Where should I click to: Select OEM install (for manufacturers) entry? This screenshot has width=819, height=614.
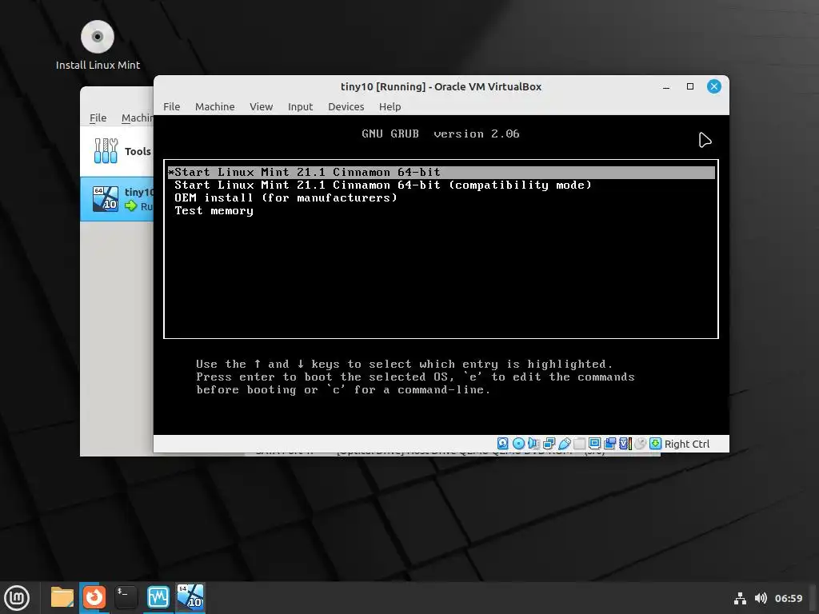point(286,198)
